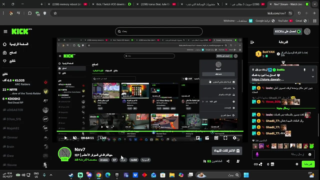320x180 pixels.
Task: Reload the page in browser toolbar
Action: [299, 13]
